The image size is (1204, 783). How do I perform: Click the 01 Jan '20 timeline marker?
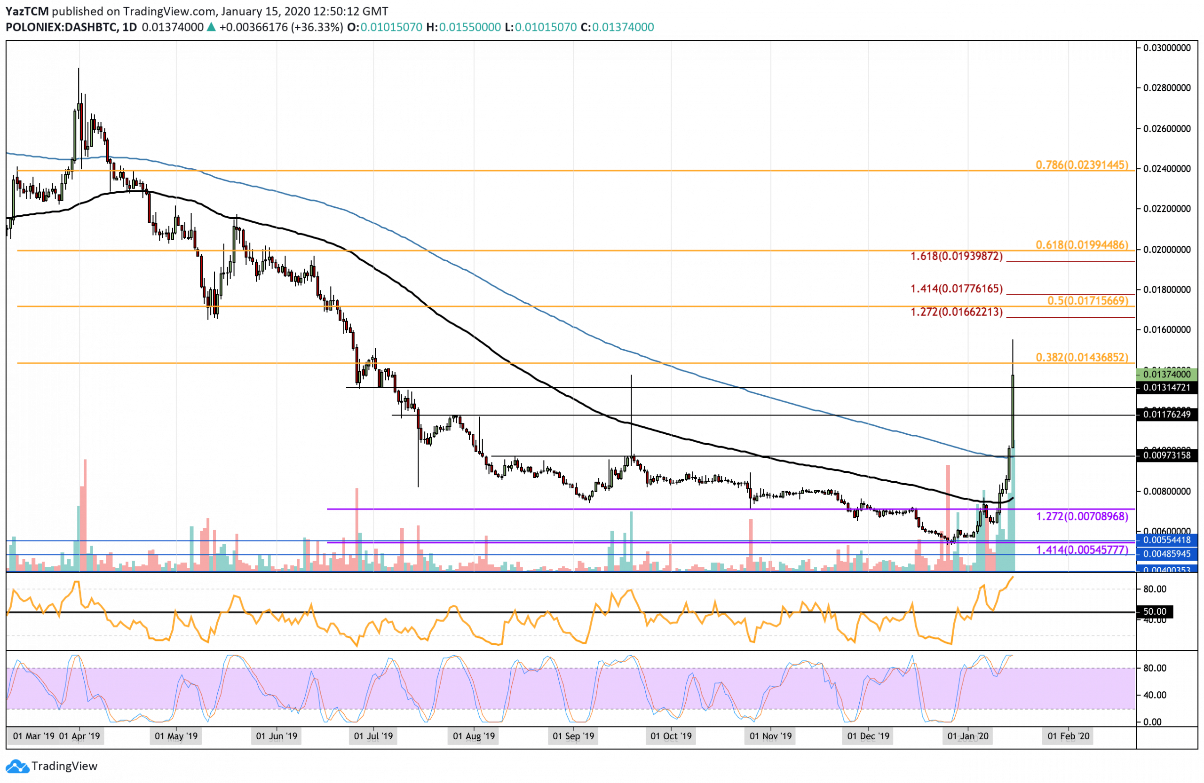(x=967, y=736)
